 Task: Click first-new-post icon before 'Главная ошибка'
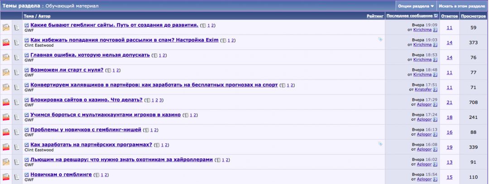click(27, 55)
